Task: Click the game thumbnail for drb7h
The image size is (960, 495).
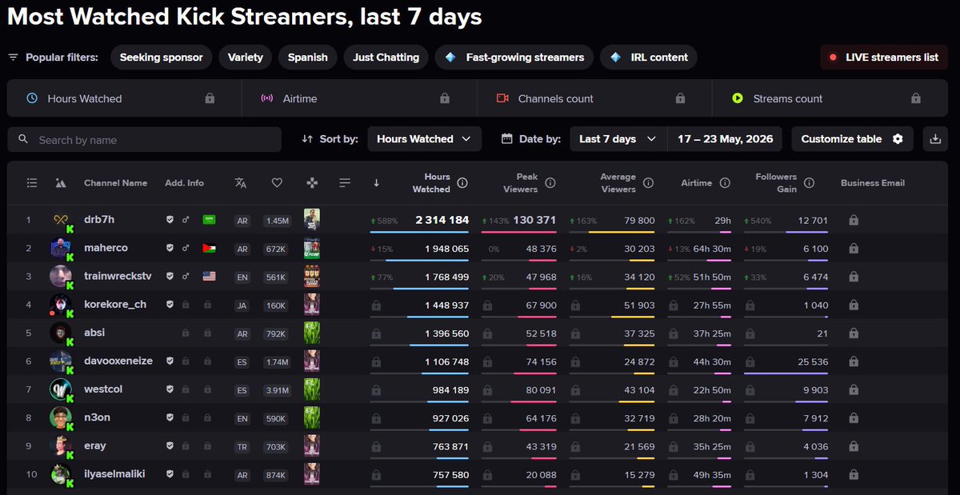Action: pyautogui.click(x=312, y=220)
